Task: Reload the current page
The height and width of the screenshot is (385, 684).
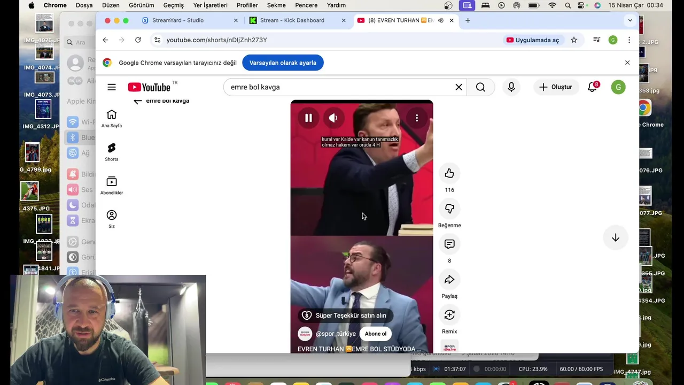Action: click(138, 40)
